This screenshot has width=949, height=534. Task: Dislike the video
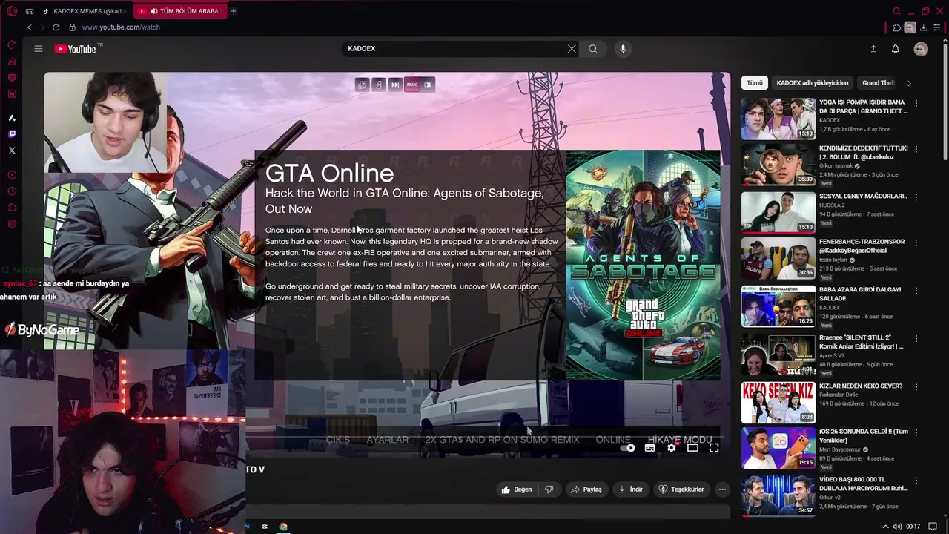[549, 489]
